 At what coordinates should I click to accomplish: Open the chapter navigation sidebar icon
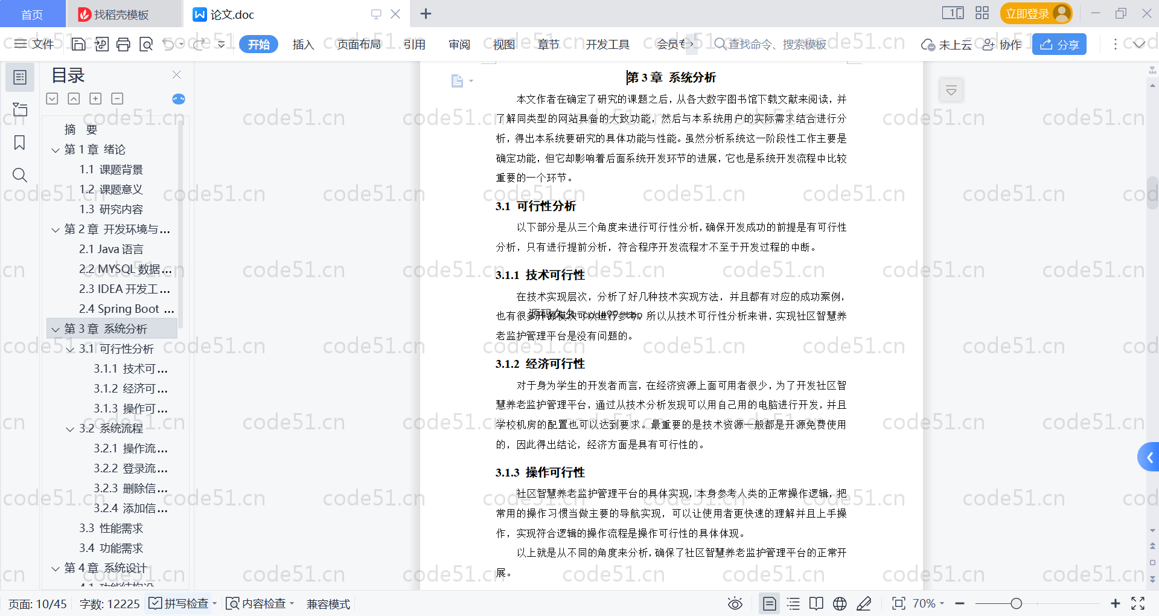click(x=20, y=109)
